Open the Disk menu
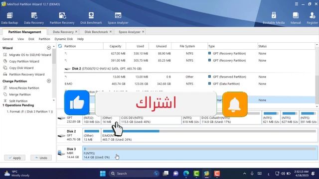 coord(31,39)
